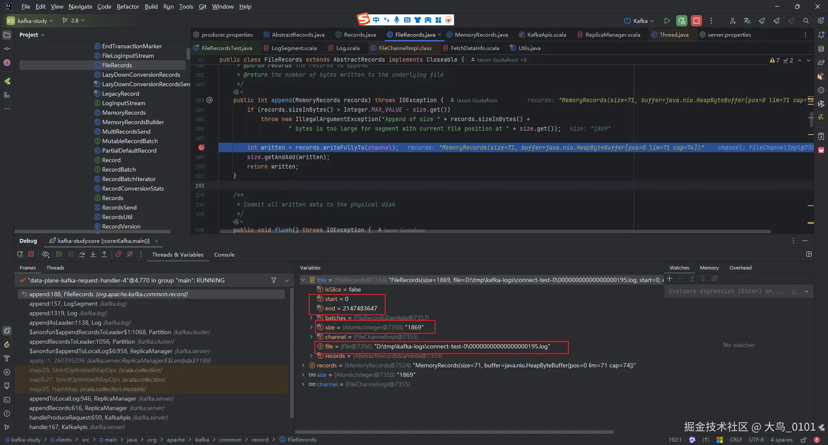Open the 2.8 git branch dropdown

[x=74, y=21]
